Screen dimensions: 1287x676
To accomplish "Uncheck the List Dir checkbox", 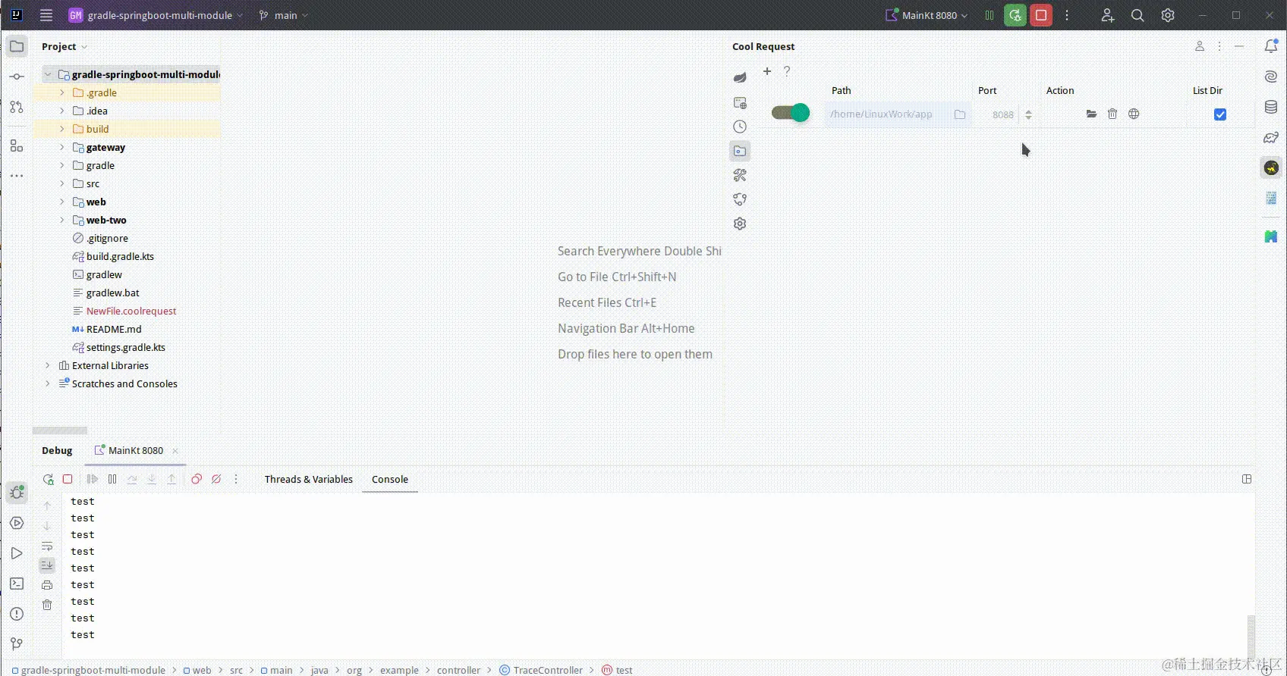I will coord(1219,114).
